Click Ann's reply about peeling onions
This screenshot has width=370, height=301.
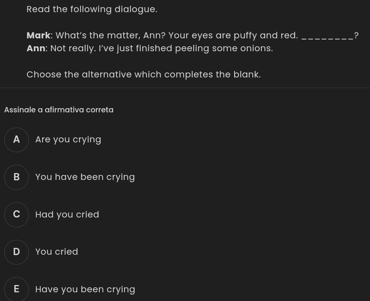coord(162,49)
